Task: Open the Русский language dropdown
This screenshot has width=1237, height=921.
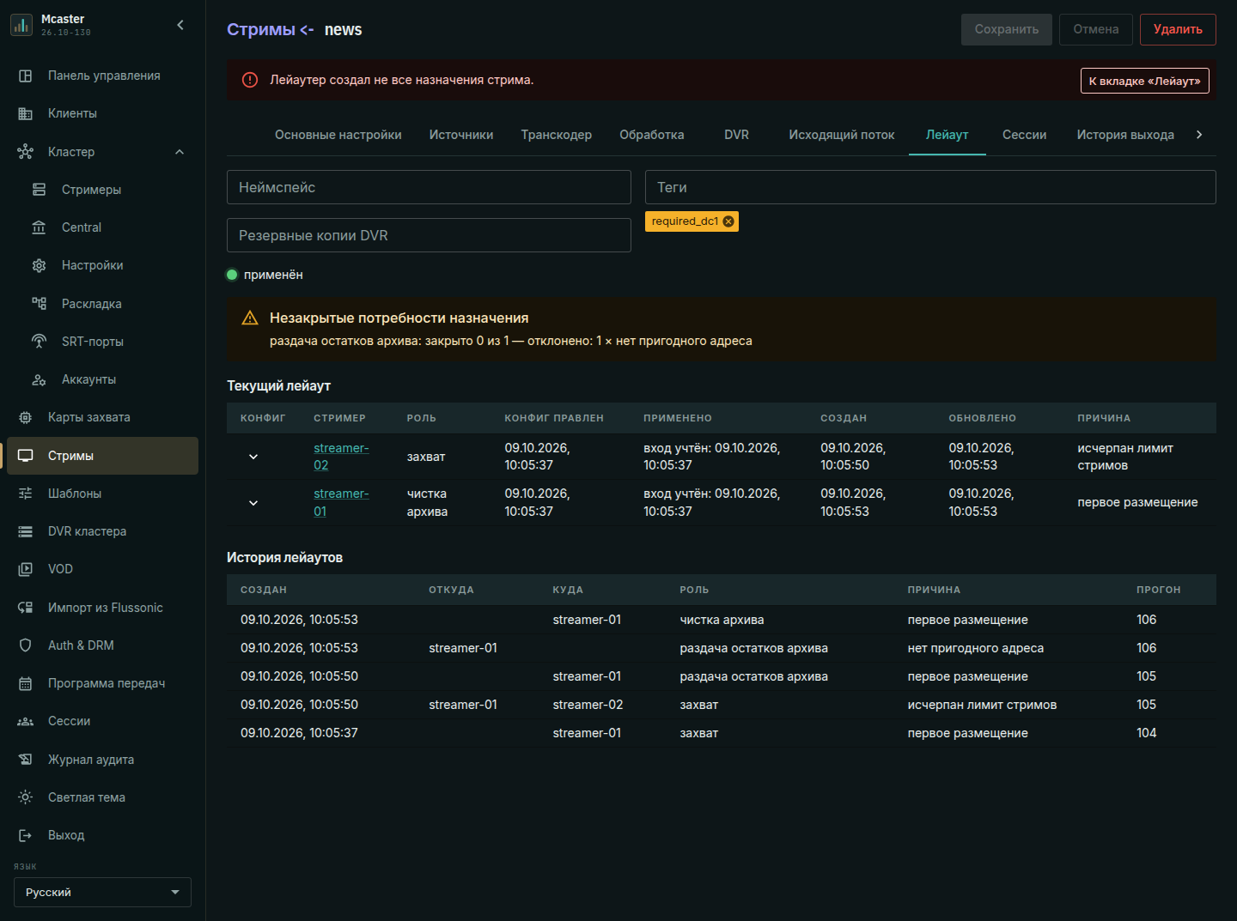Action: pos(102,893)
